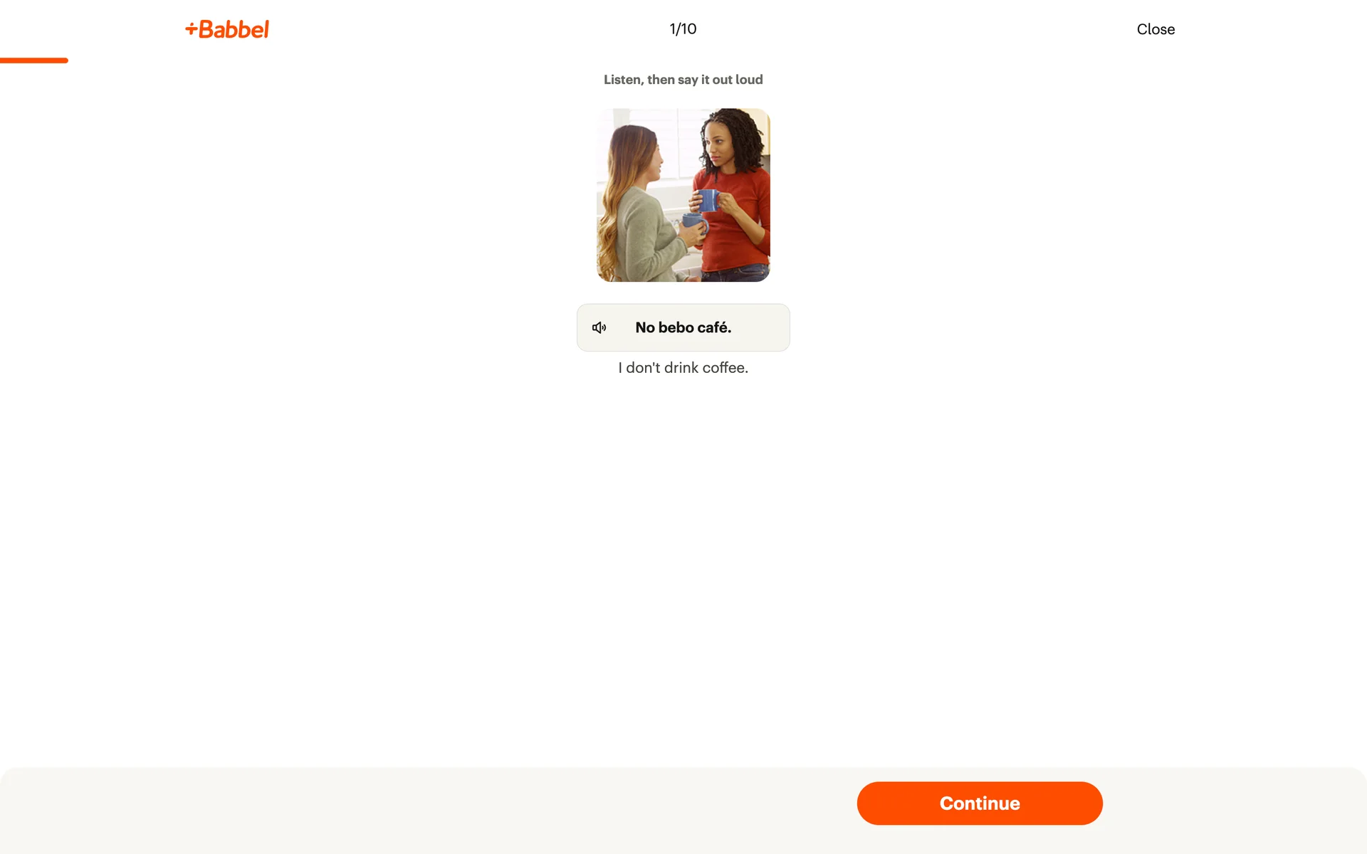Click 'Listen, then say it out loud' instruction
The image size is (1367, 854).
[683, 80]
